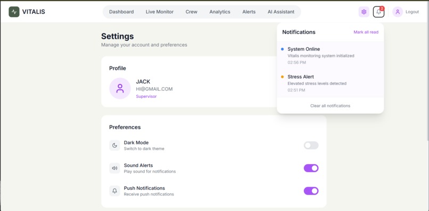Click the user avatar icon beside Logout
The height and width of the screenshot is (211, 429).
(x=398, y=12)
